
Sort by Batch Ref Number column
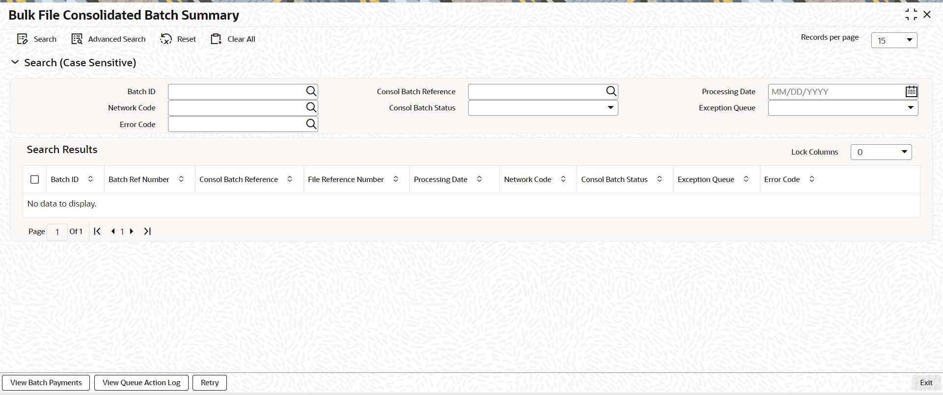[181, 179]
